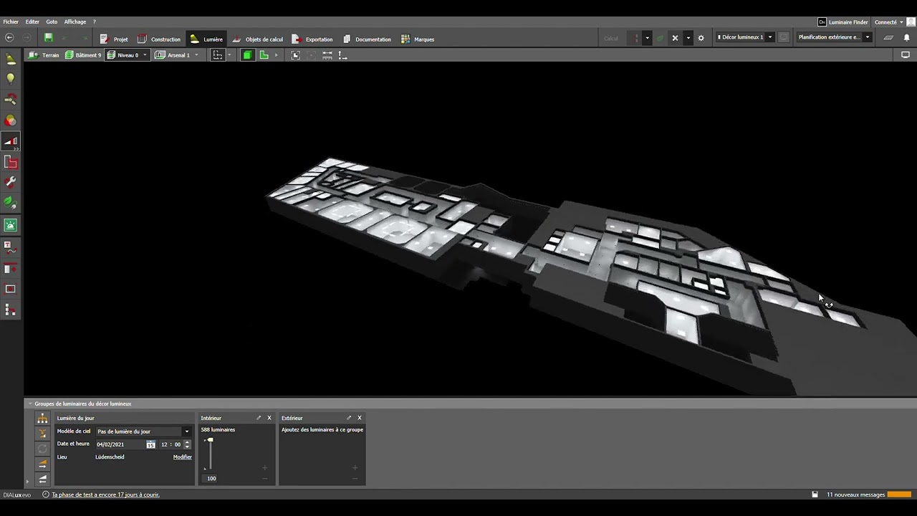Click the Modifier link for location
Image resolution: width=917 pixels, height=516 pixels.
(183, 457)
